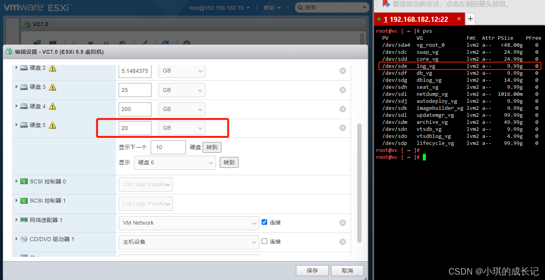Click the hard disk icon for 硬盘 3

coord(24,87)
